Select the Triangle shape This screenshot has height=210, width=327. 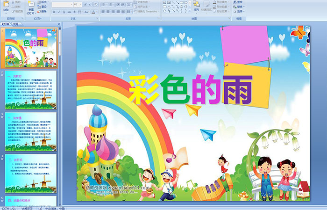pyautogui.click(x=169, y=7)
